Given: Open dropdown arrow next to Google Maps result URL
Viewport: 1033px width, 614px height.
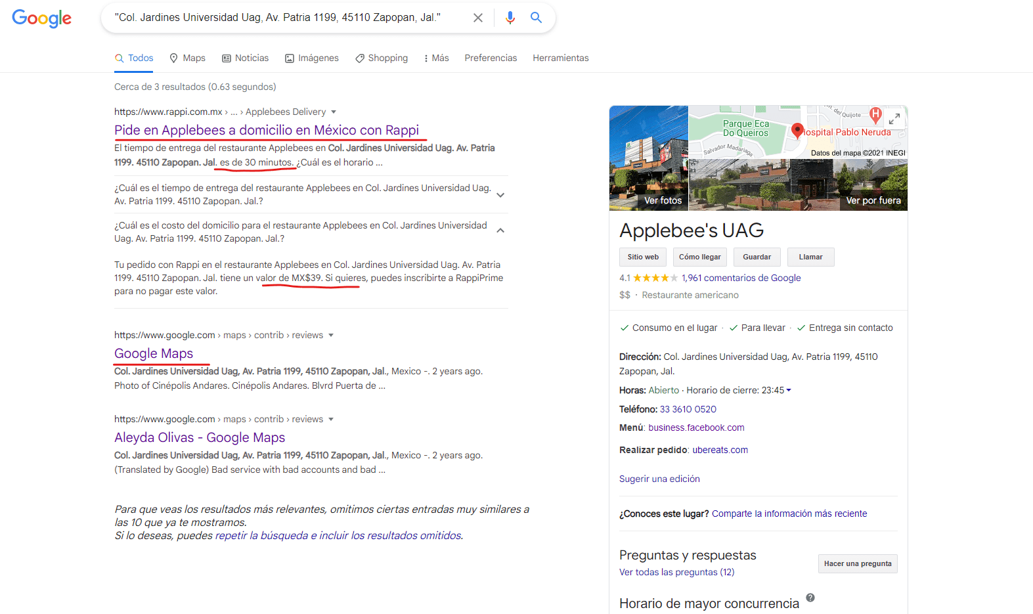Looking at the screenshot, I should (331, 336).
